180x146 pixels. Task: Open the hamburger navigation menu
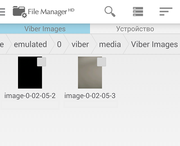3,12
